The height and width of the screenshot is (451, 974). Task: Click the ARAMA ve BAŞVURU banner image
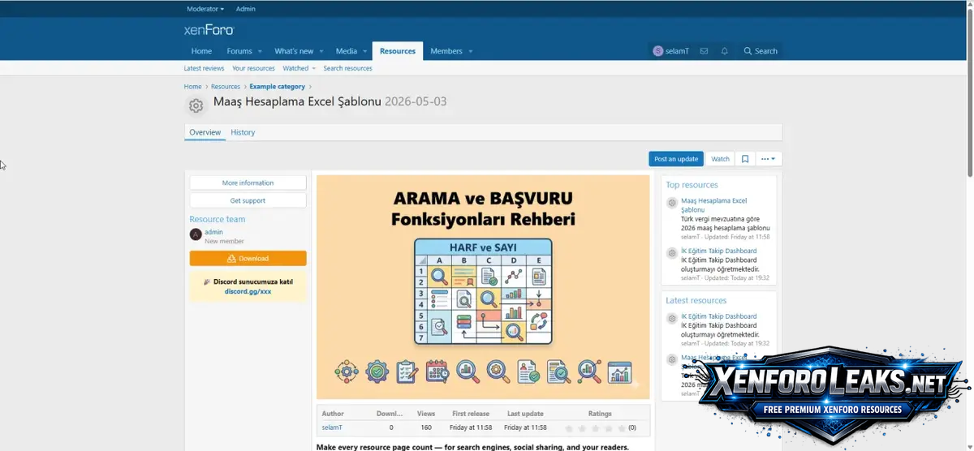pyautogui.click(x=483, y=286)
